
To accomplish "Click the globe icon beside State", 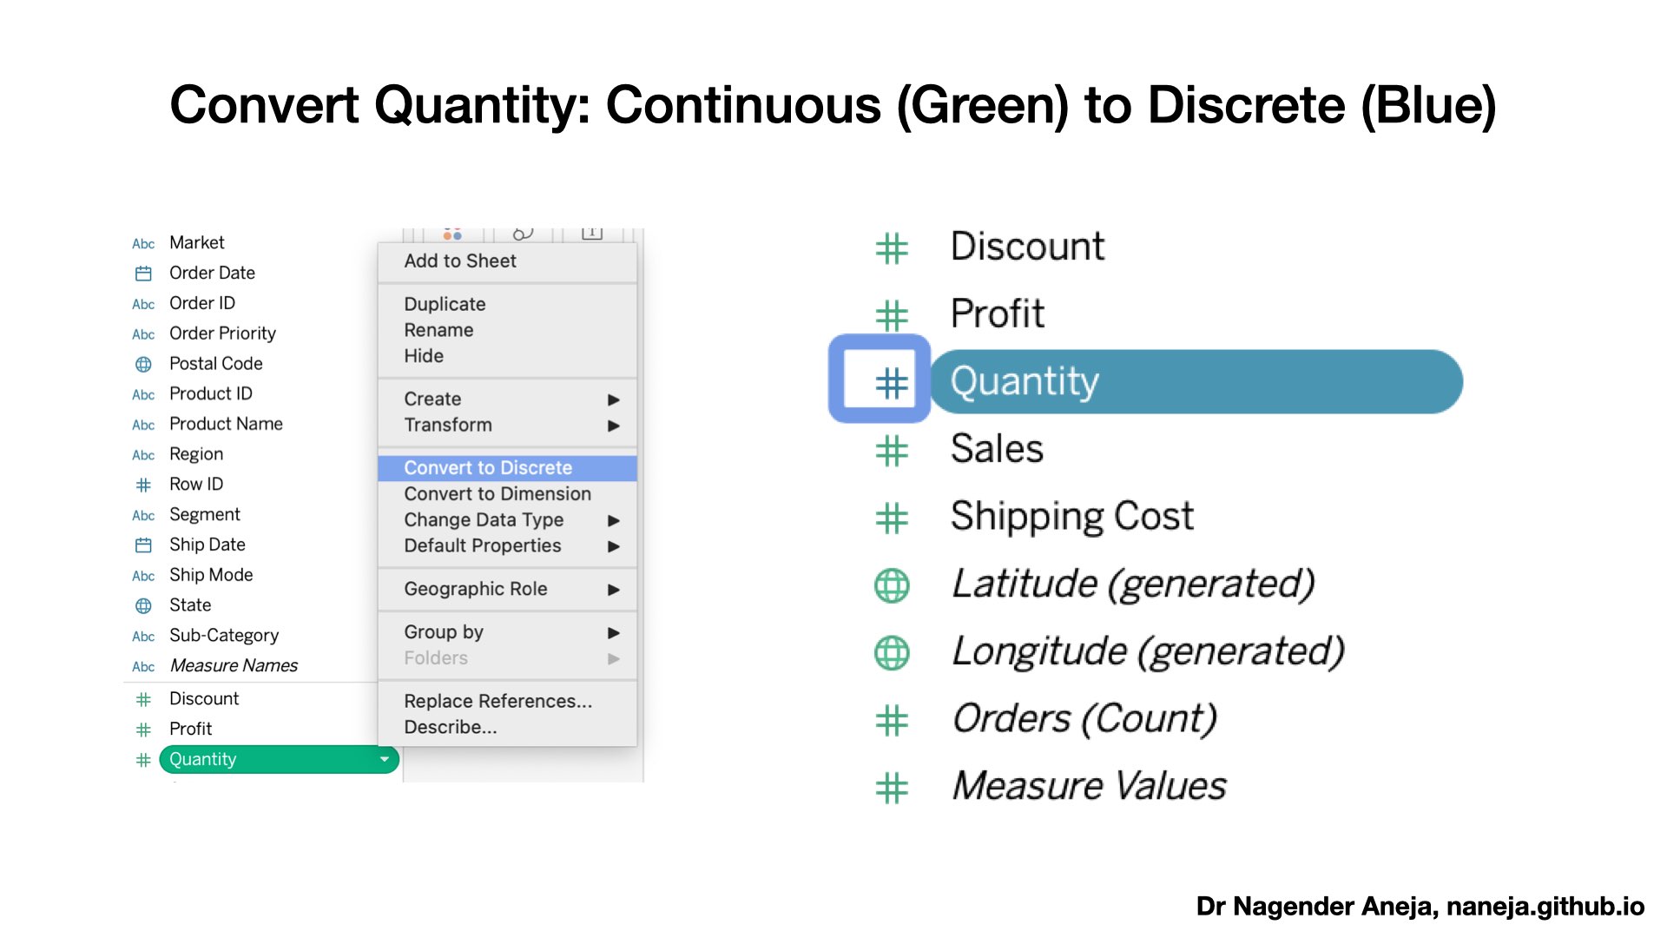I will (x=143, y=605).
